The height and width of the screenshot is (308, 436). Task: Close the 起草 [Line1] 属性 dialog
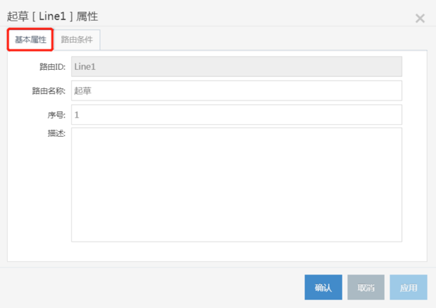coord(420,19)
